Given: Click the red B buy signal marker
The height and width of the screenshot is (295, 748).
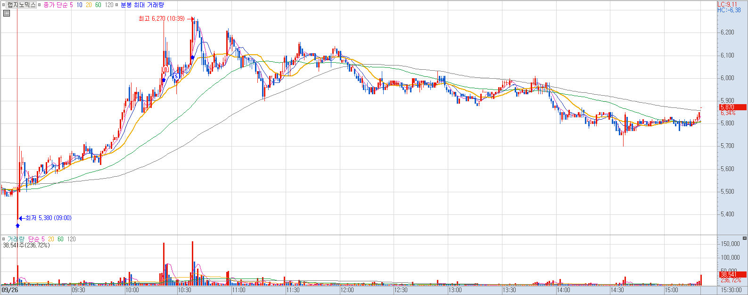Looking at the screenshot, I should 165,69.
